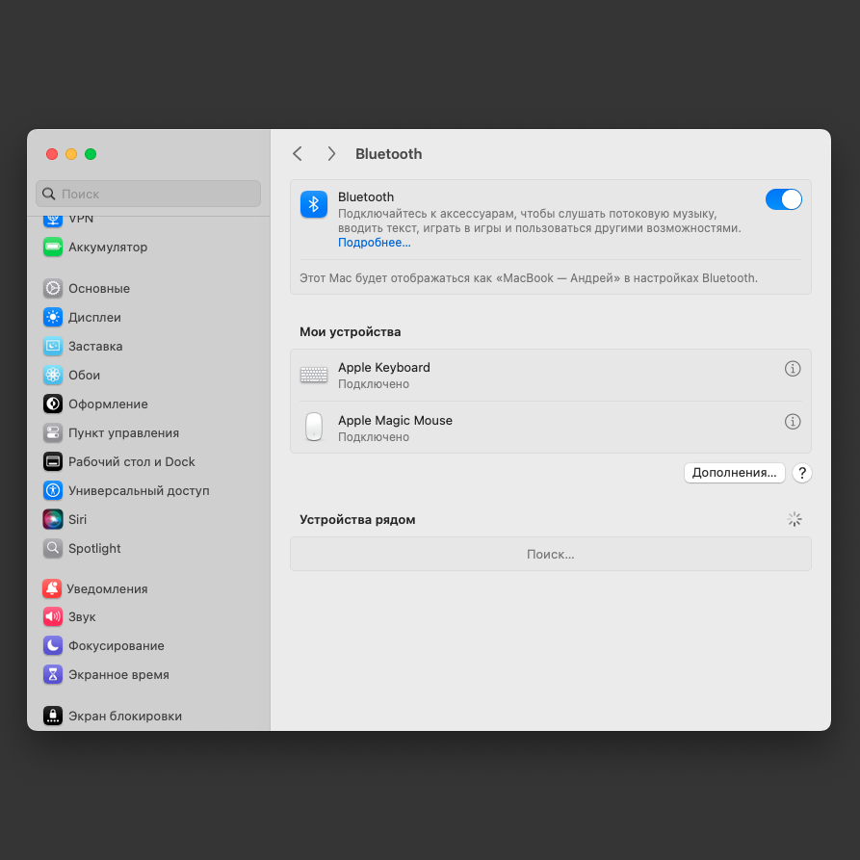Select the Звук speaker icon
The width and height of the screenshot is (860, 860).
pyautogui.click(x=53, y=617)
